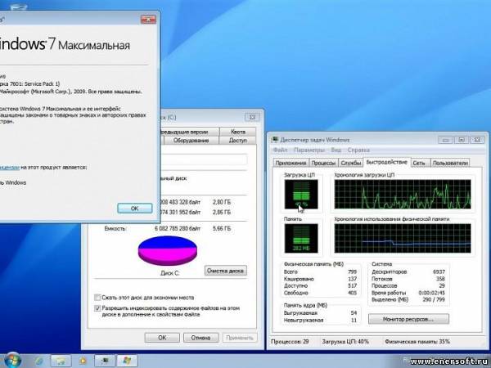
Task: Click the 'Кэшировано' memory row
Action: (x=320, y=279)
